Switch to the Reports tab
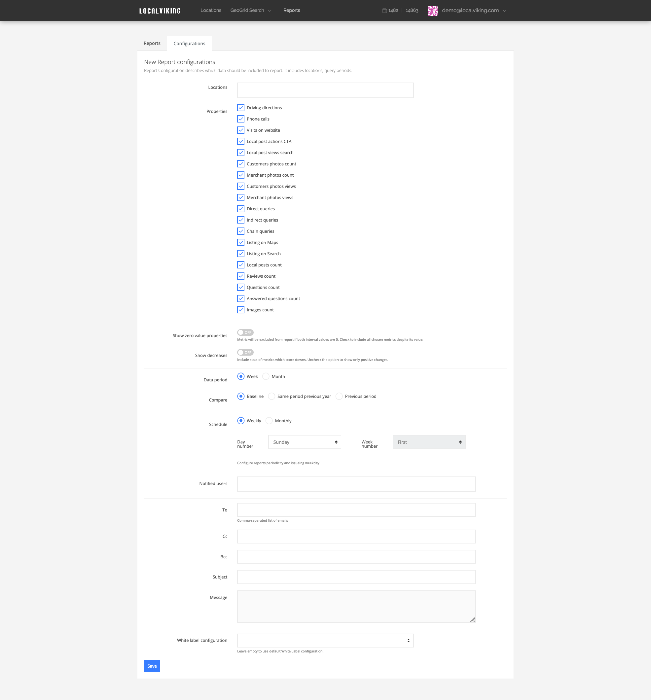The height and width of the screenshot is (700, 651). (152, 43)
